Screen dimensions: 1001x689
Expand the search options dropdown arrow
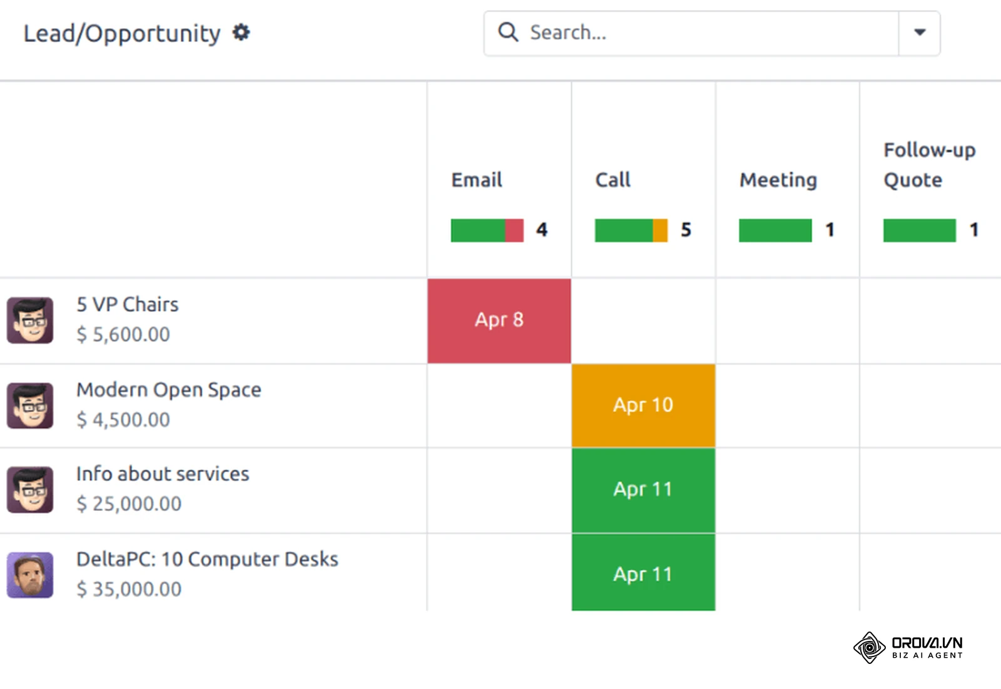click(919, 33)
